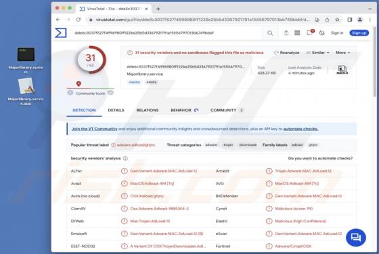This screenshot has height=254, width=379.
Task: Select Majorlibrary.service.app desktop icon
Action: click(x=26, y=91)
